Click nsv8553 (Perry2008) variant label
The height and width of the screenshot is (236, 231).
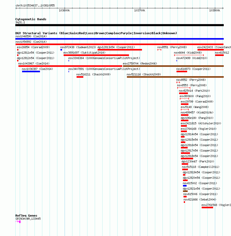[192, 85]
